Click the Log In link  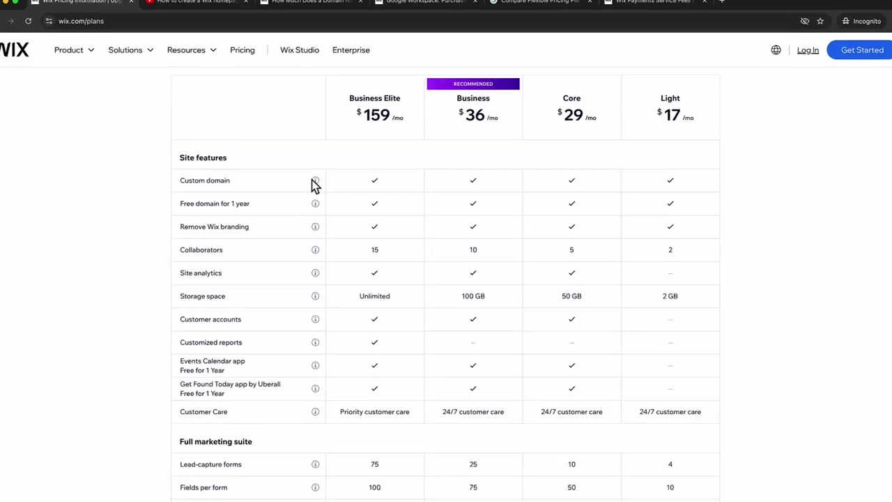point(808,50)
